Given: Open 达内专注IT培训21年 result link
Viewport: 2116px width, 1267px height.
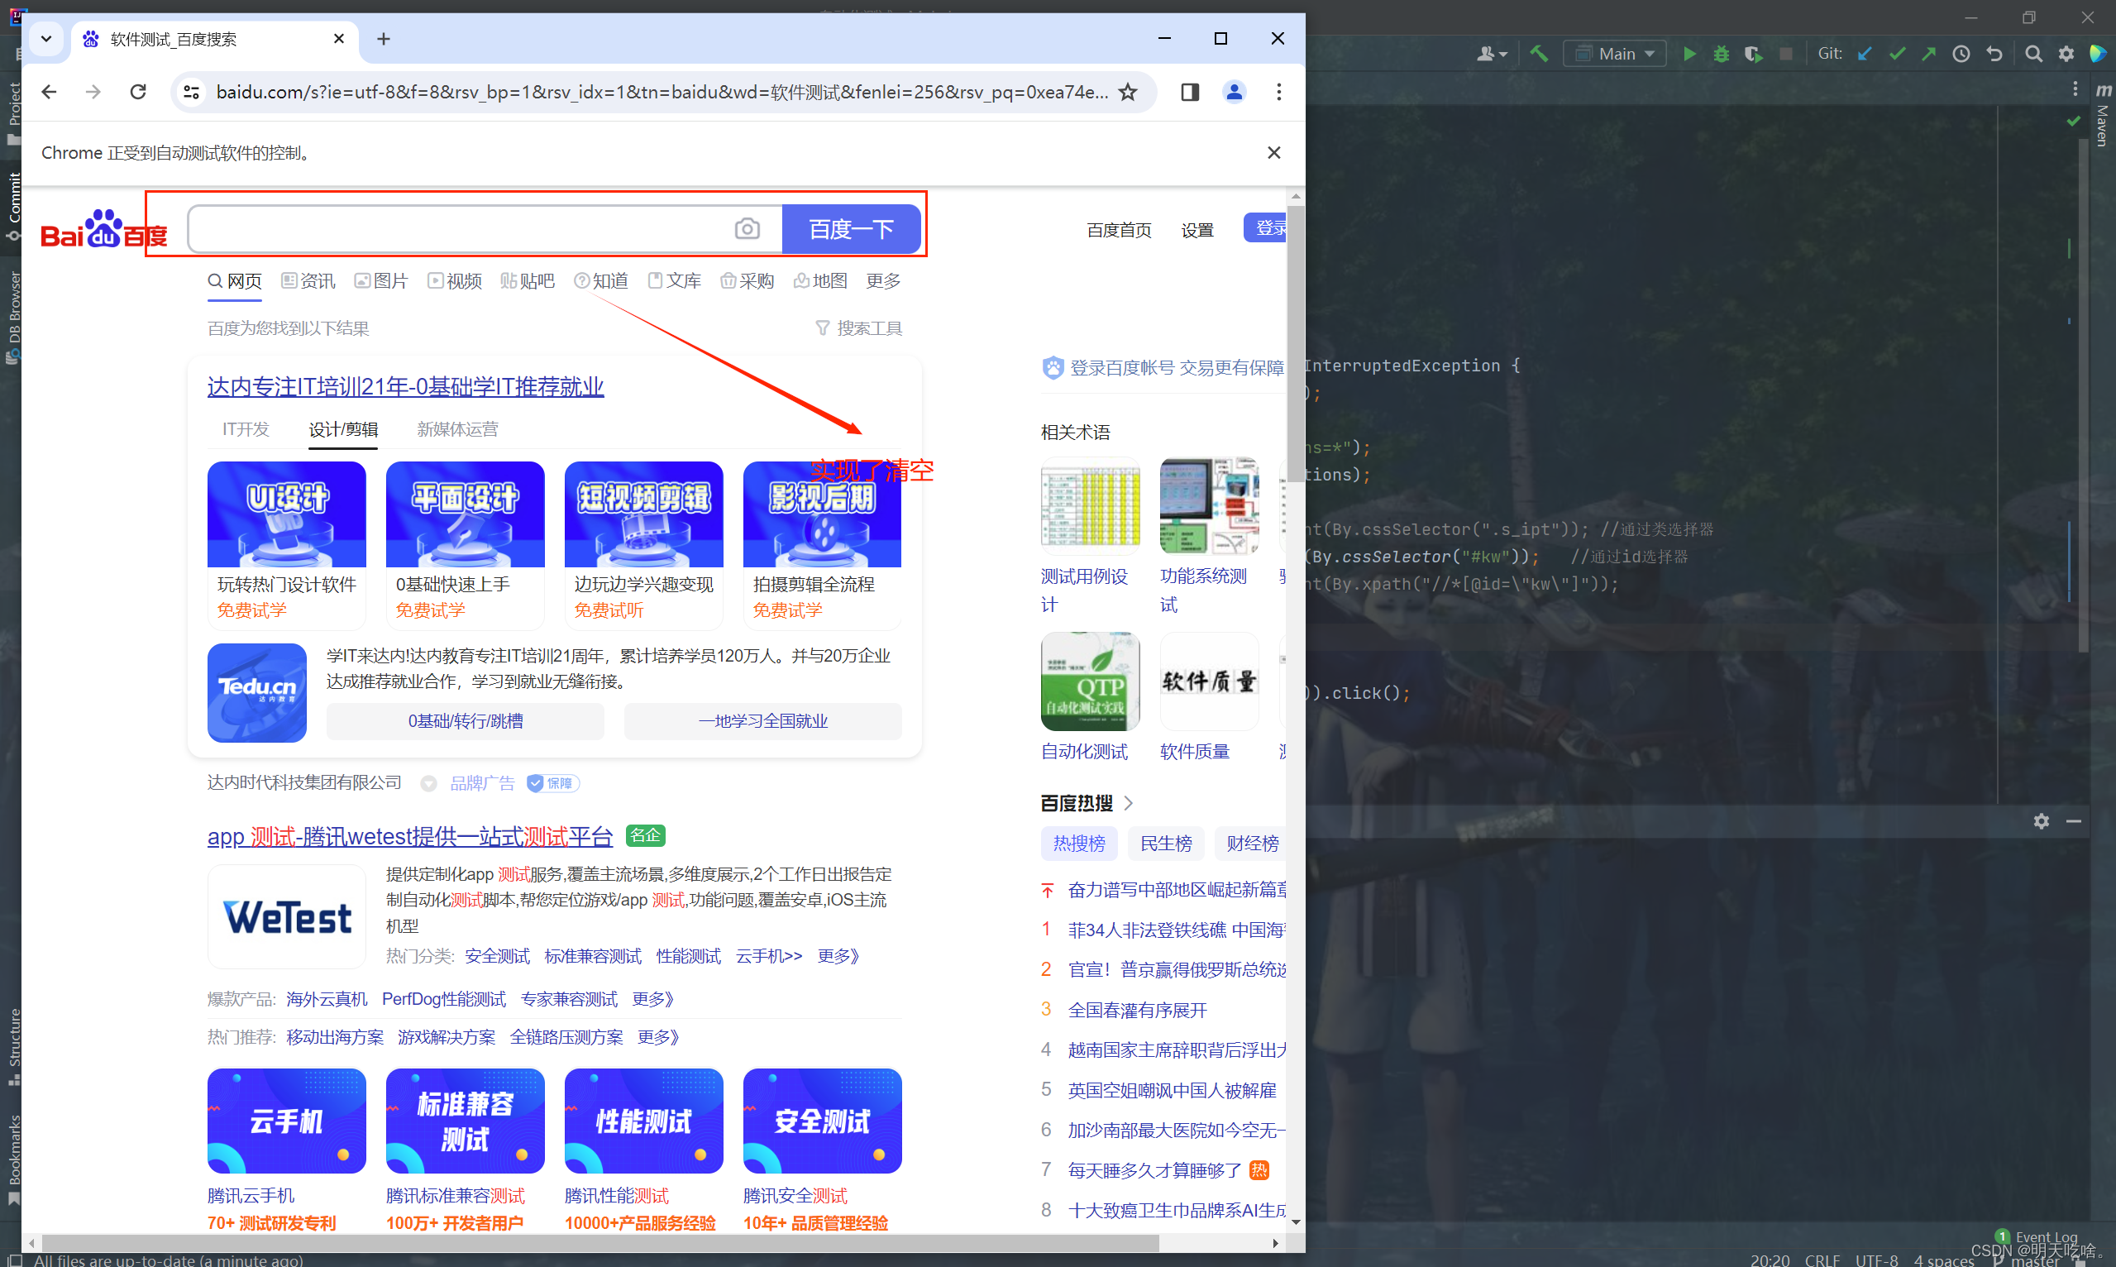Looking at the screenshot, I should (x=405, y=386).
